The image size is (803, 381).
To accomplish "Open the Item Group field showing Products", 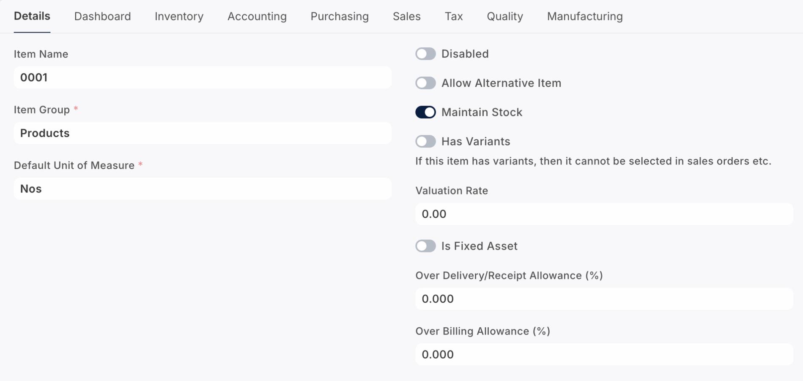I will [203, 133].
